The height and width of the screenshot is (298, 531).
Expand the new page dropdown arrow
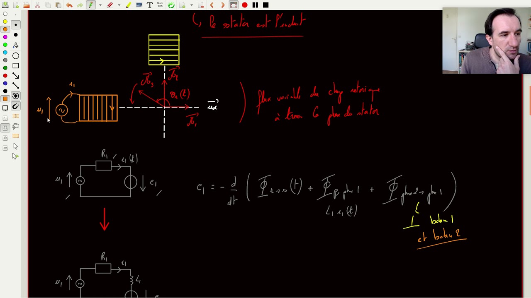pyautogui.click(x=191, y=5)
